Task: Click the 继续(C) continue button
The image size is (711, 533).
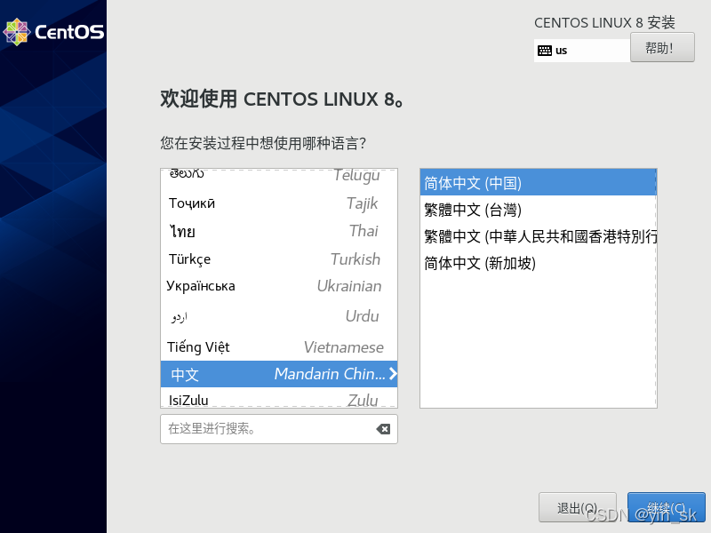Action: (x=666, y=507)
